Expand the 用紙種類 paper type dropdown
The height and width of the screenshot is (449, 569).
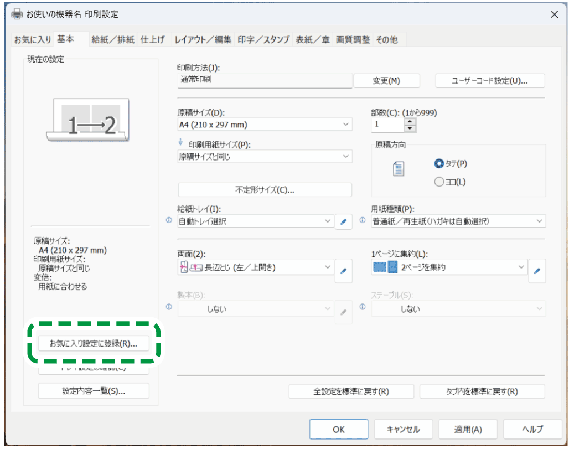pos(458,221)
